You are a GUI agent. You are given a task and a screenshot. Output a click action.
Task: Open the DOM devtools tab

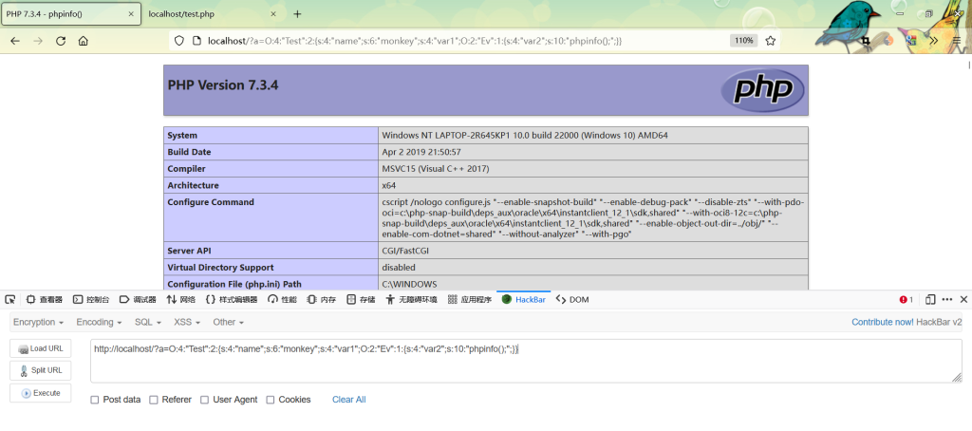572,299
